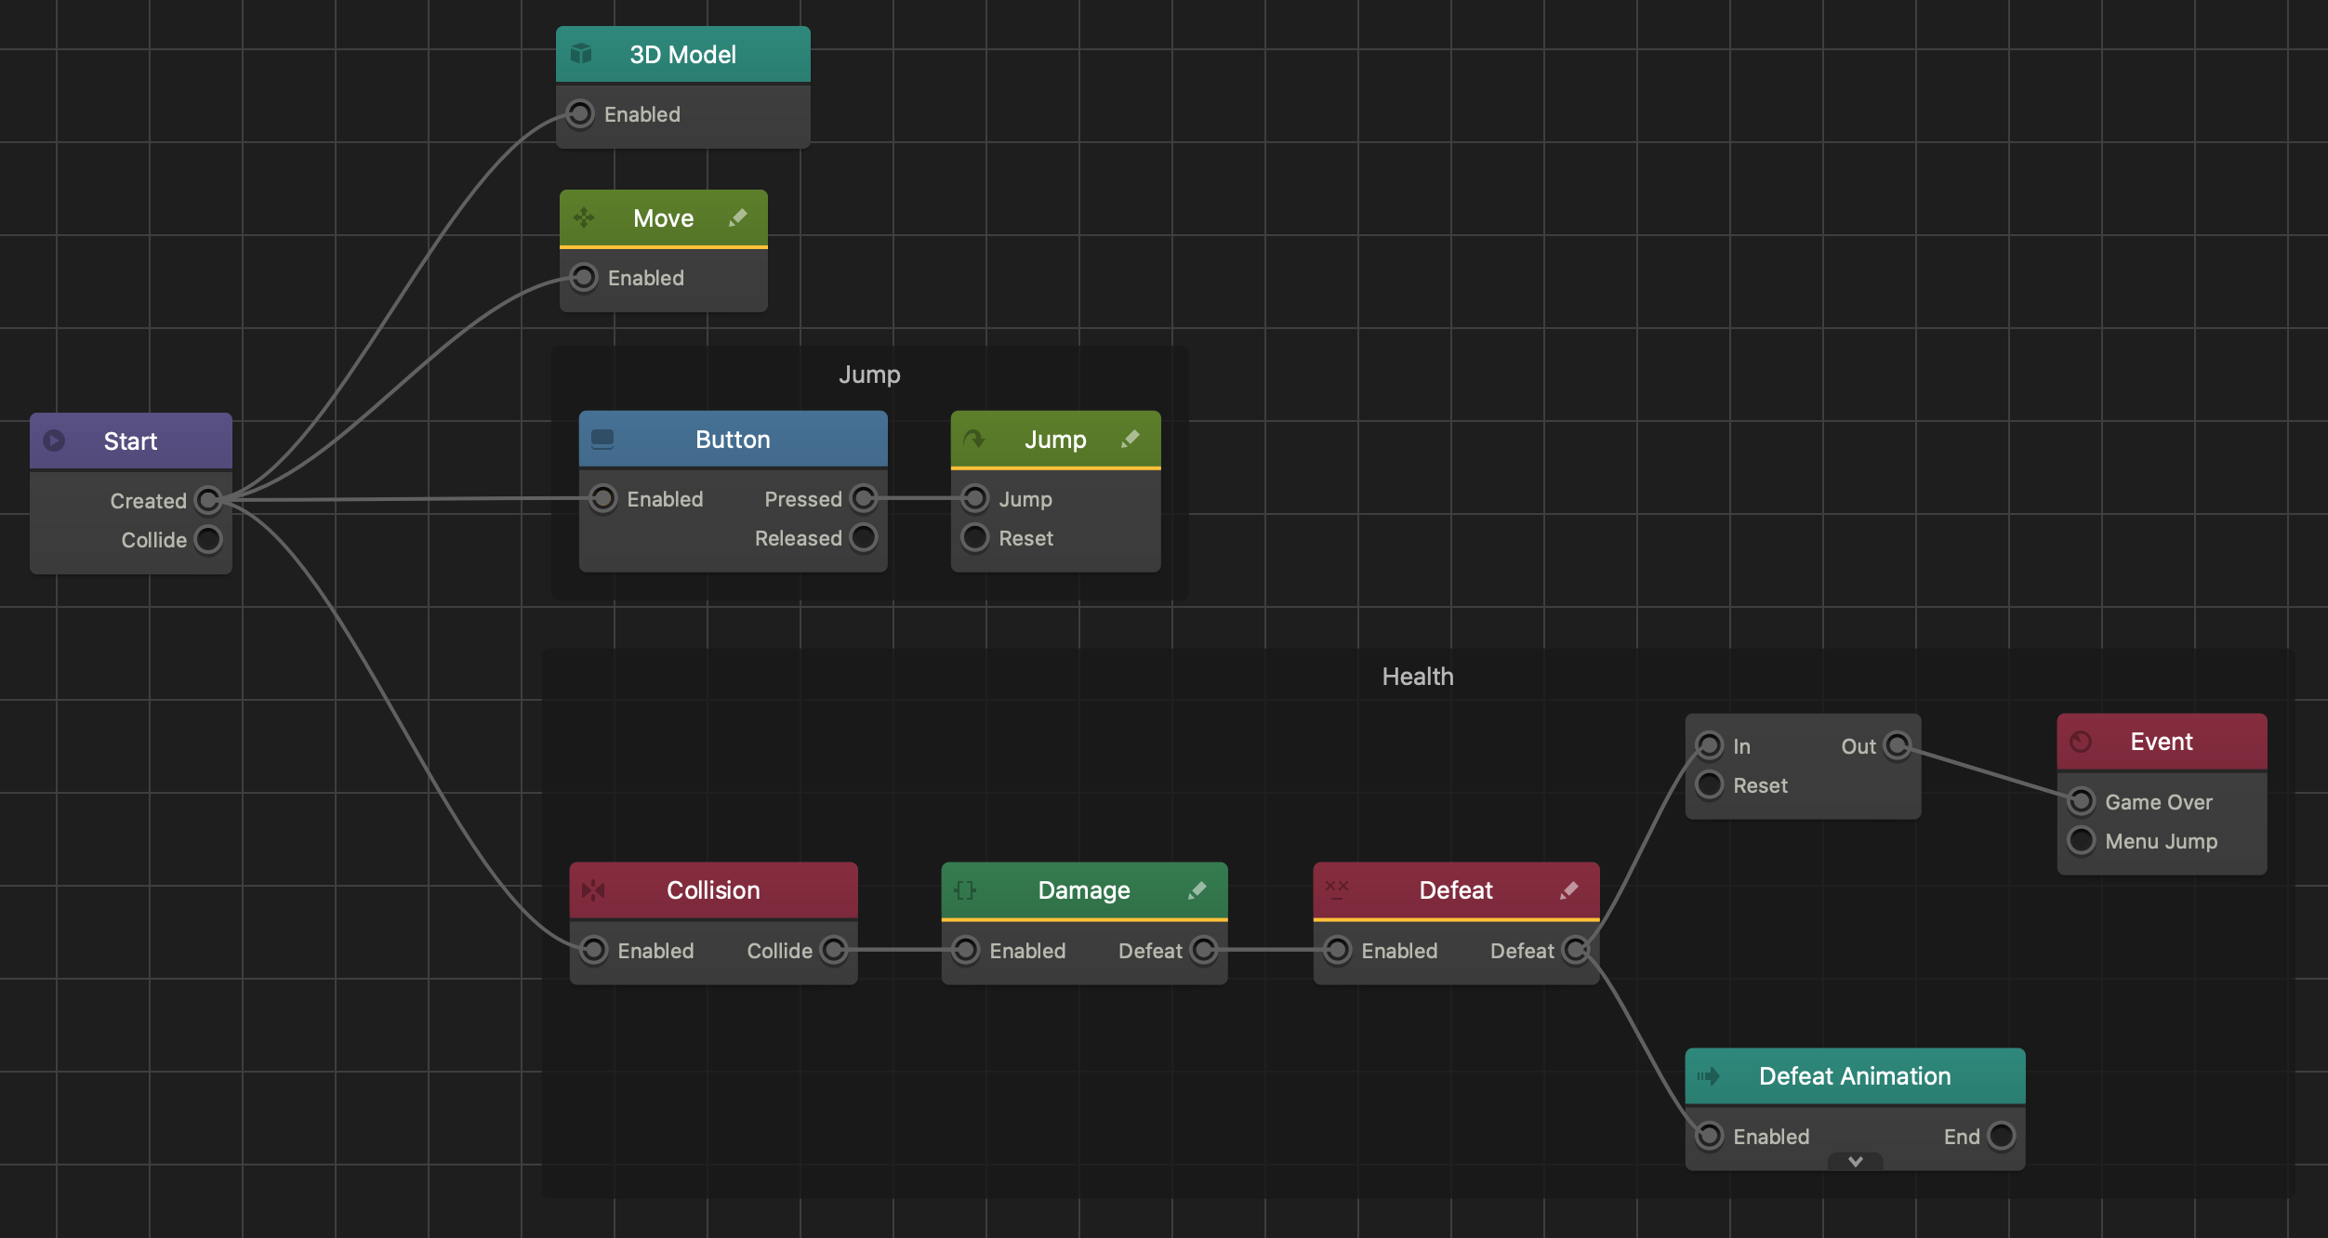Select the Button node Released output port
Image resolution: width=2328 pixels, height=1238 pixels.
click(864, 537)
